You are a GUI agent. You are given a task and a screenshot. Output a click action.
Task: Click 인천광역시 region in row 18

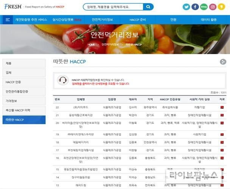(x=150, y=142)
